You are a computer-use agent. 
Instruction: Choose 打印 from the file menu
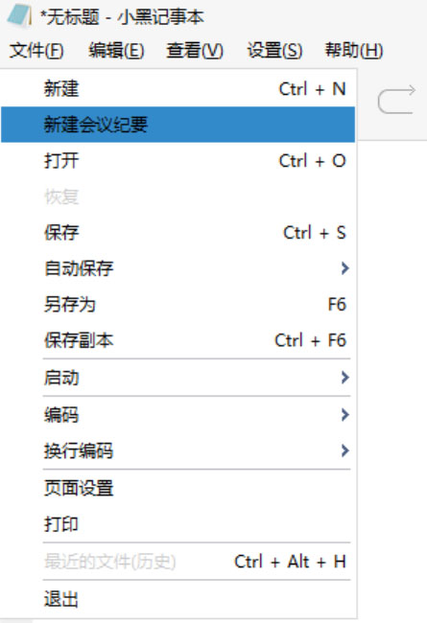pos(178,524)
